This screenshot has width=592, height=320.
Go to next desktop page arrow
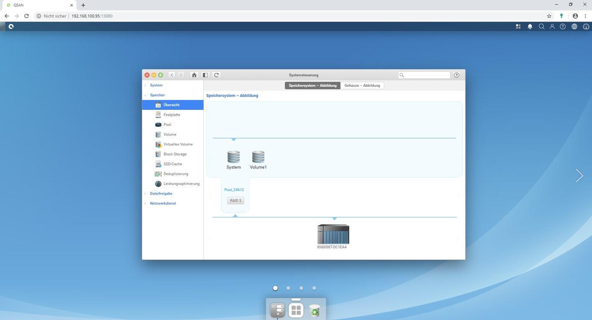point(579,175)
